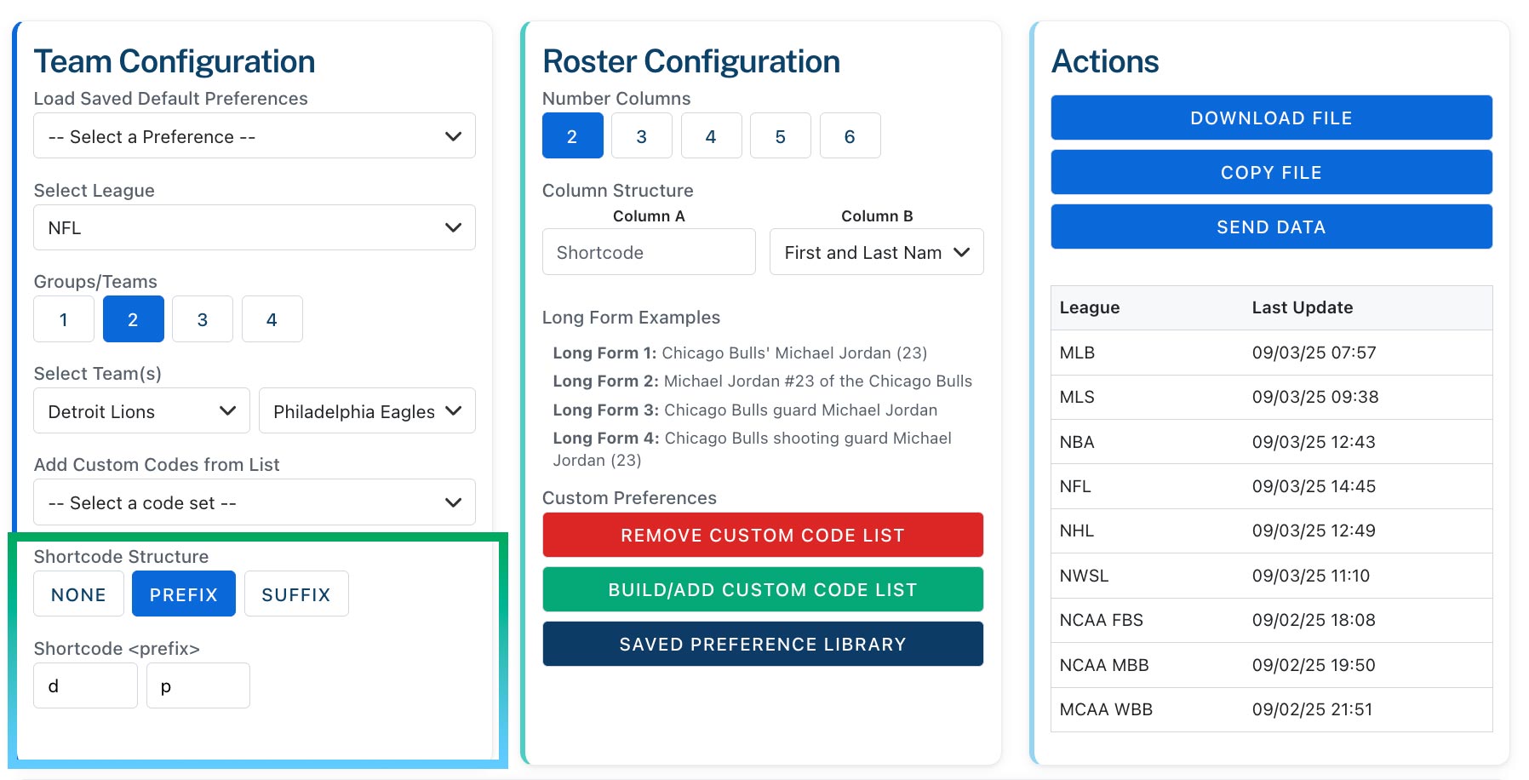Select the NFL row in the update table
1529x780 pixels.
(x=1270, y=485)
